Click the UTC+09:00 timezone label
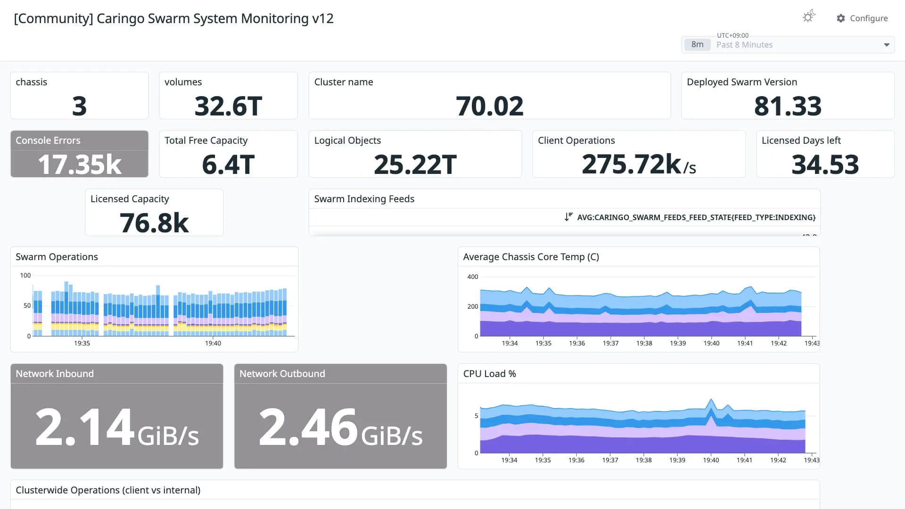The image size is (905, 509). coord(732,35)
